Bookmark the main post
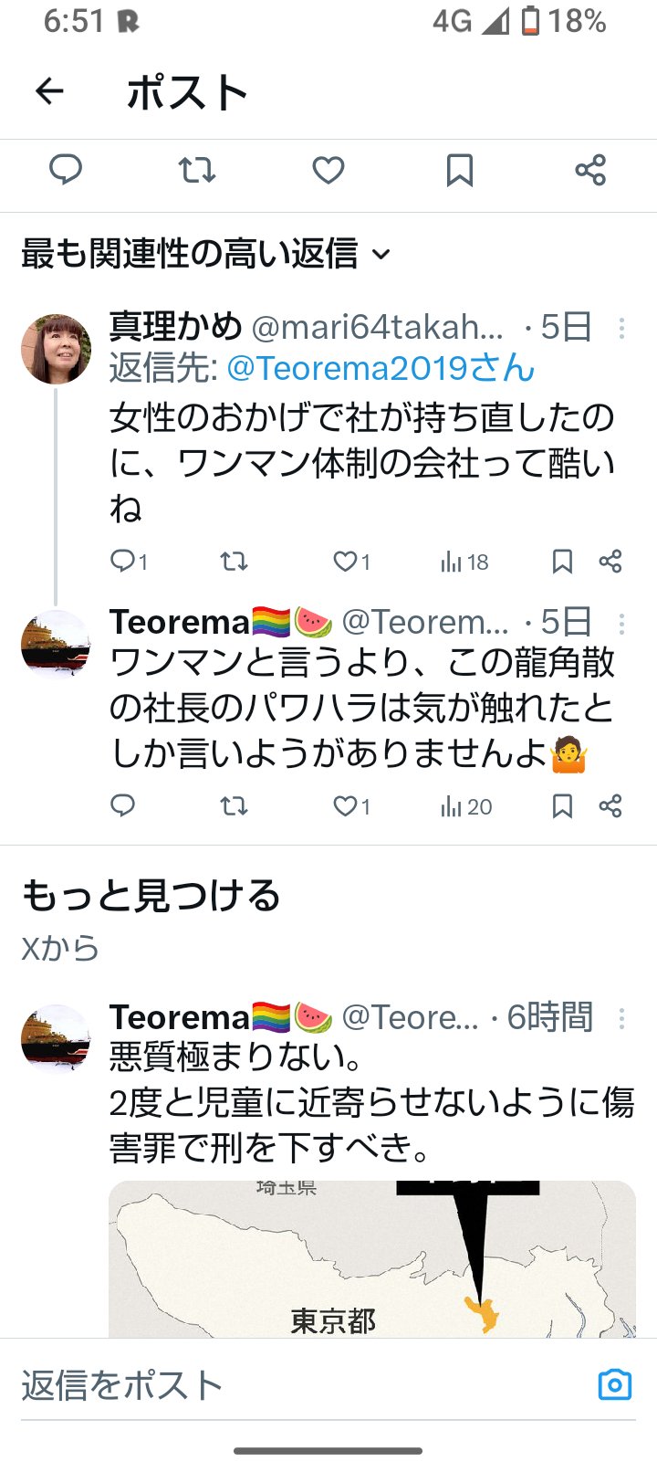Image resolution: width=657 pixels, height=1472 pixels. point(459,170)
